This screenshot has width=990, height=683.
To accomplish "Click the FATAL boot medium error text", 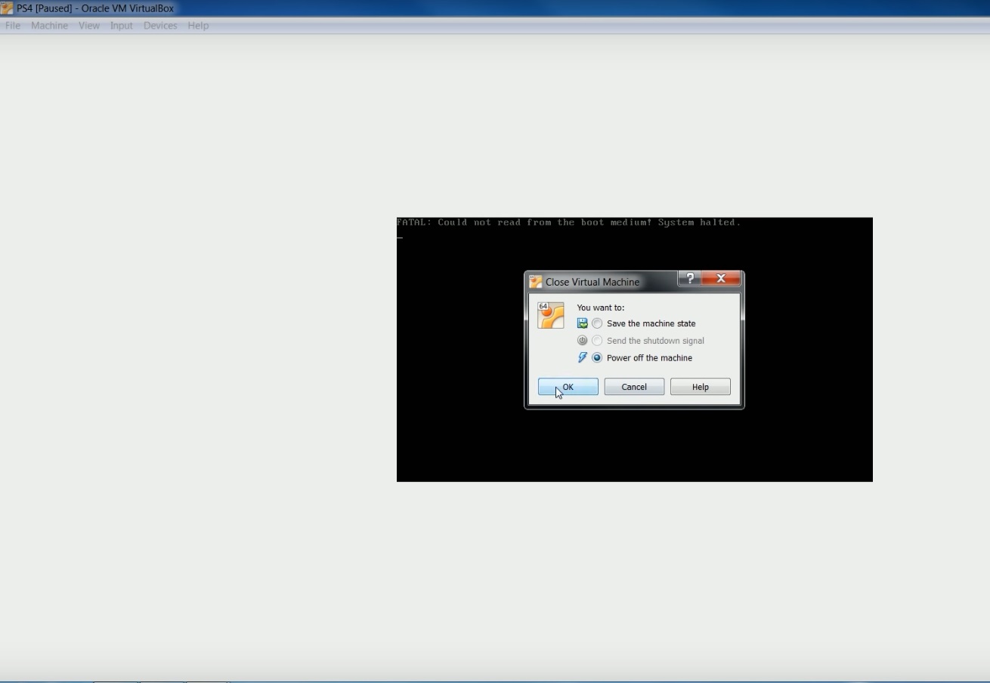I will click(568, 222).
